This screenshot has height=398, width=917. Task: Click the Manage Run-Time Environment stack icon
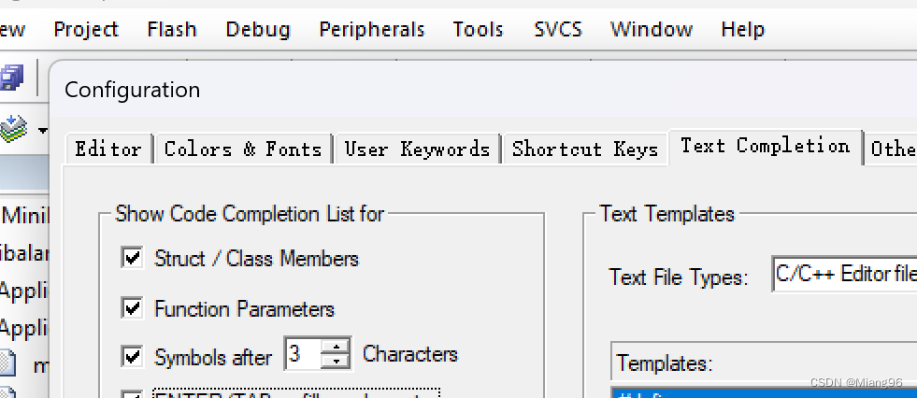click(13, 129)
